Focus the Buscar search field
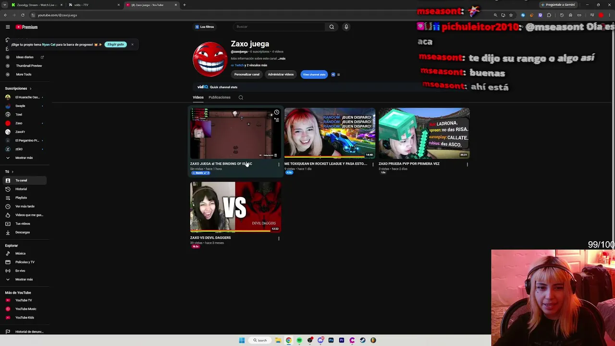This screenshot has width=615, height=346. 279,27
